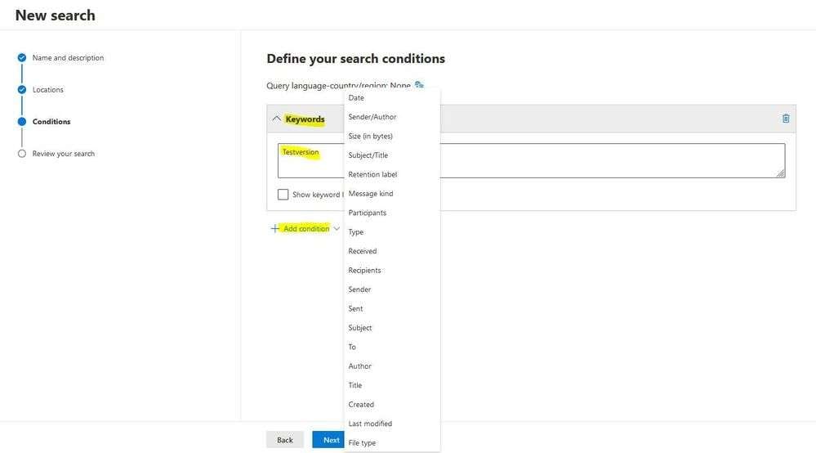Click the Back button
Viewport: 816px width, 453px height.
coord(284,440)
